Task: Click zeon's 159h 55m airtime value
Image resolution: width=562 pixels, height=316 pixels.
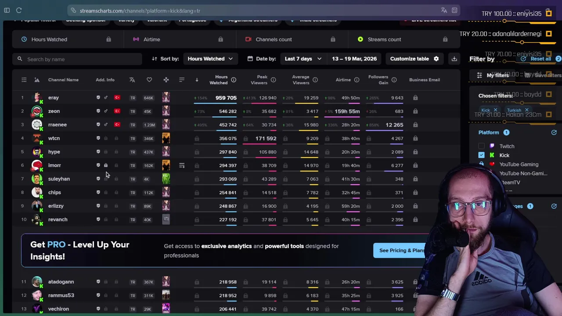Action: (347, 111)
